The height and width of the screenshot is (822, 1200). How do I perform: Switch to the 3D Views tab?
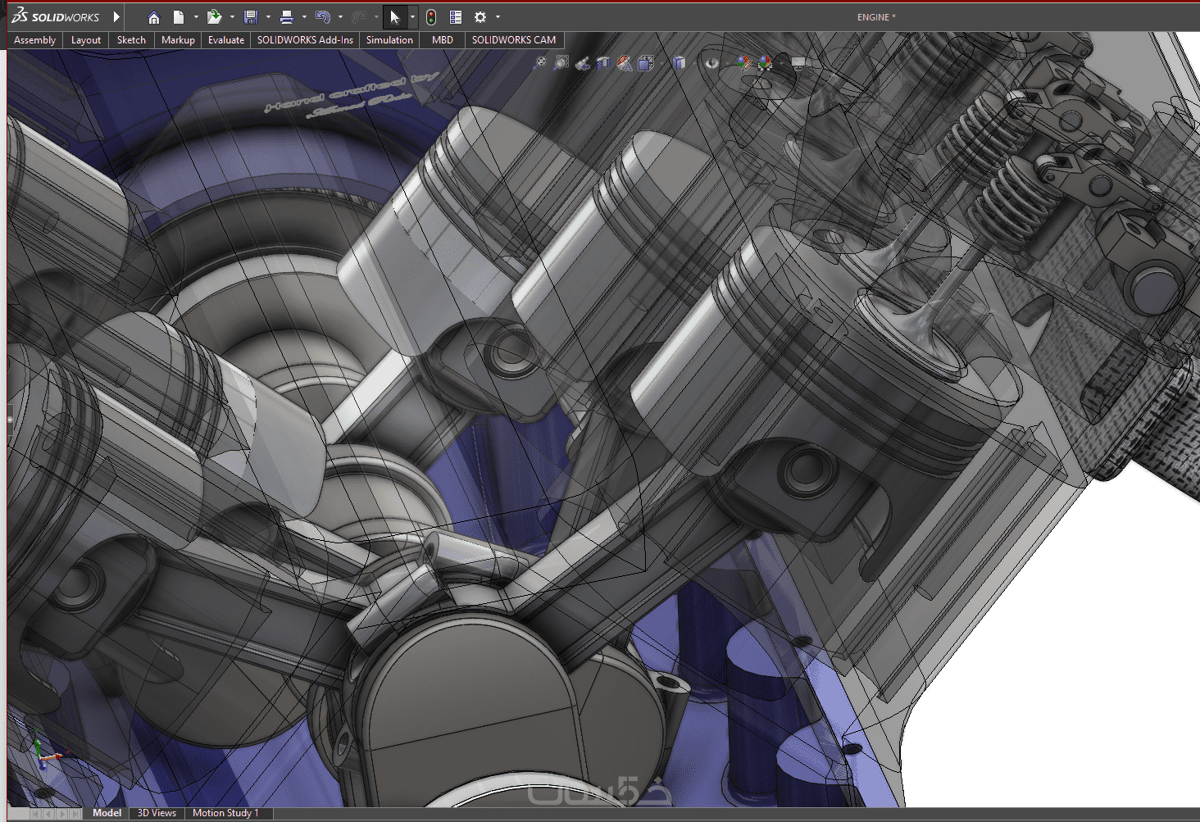[x=157, y=813]
